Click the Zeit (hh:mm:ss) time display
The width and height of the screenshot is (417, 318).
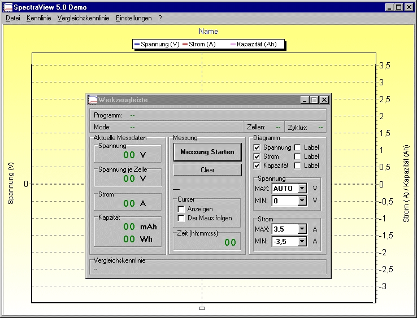(x=231, y=242)
